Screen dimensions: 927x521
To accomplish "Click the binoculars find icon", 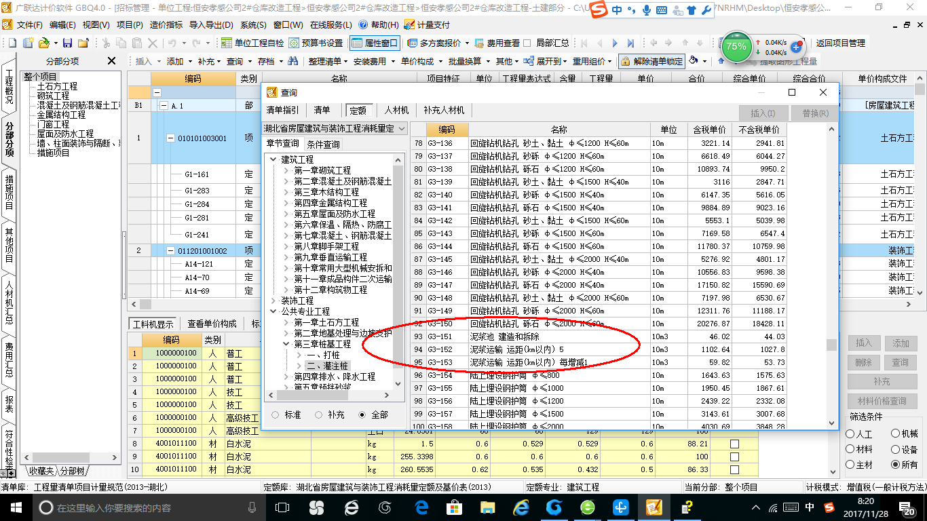I will click(293, 61).
